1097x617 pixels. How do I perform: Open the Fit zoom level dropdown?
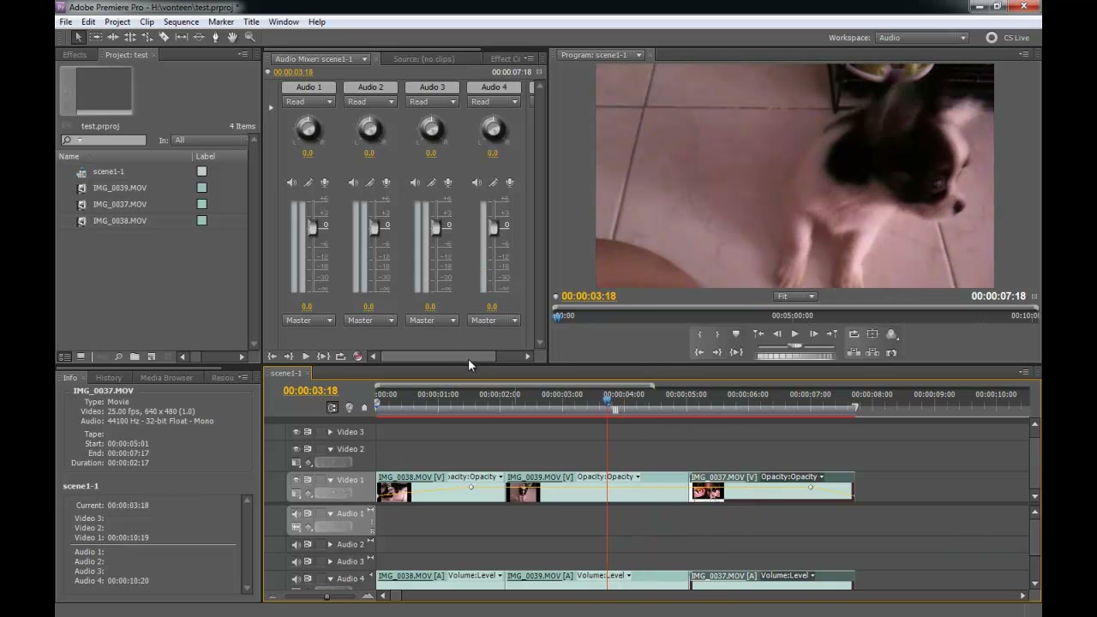tap(795, 297)
